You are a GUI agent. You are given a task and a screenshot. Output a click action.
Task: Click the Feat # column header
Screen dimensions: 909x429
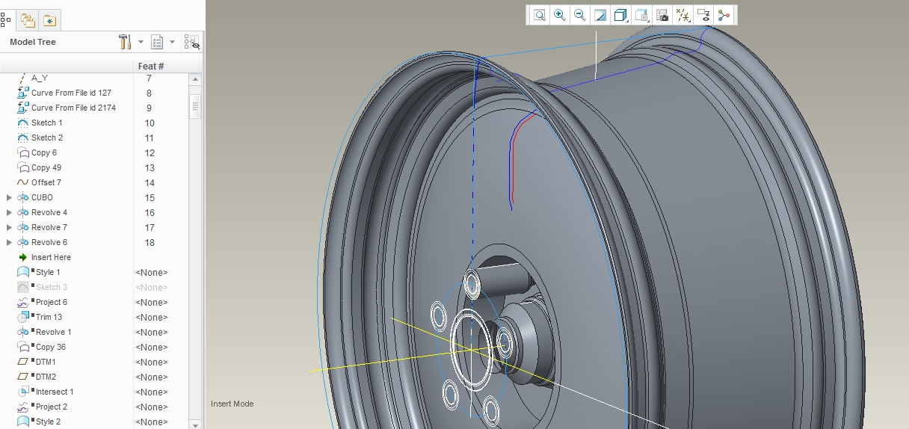pos(151,66)
